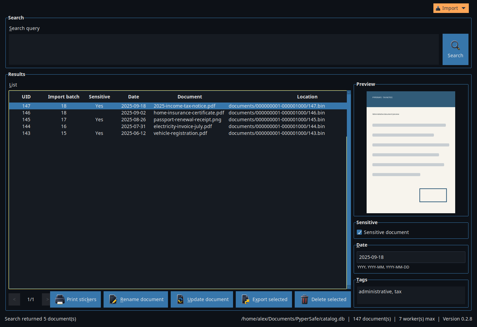This screenshot has width=477, height=327.
Task: Click status text Search returned 5 document(s)
Action: [x=41, y=319]
